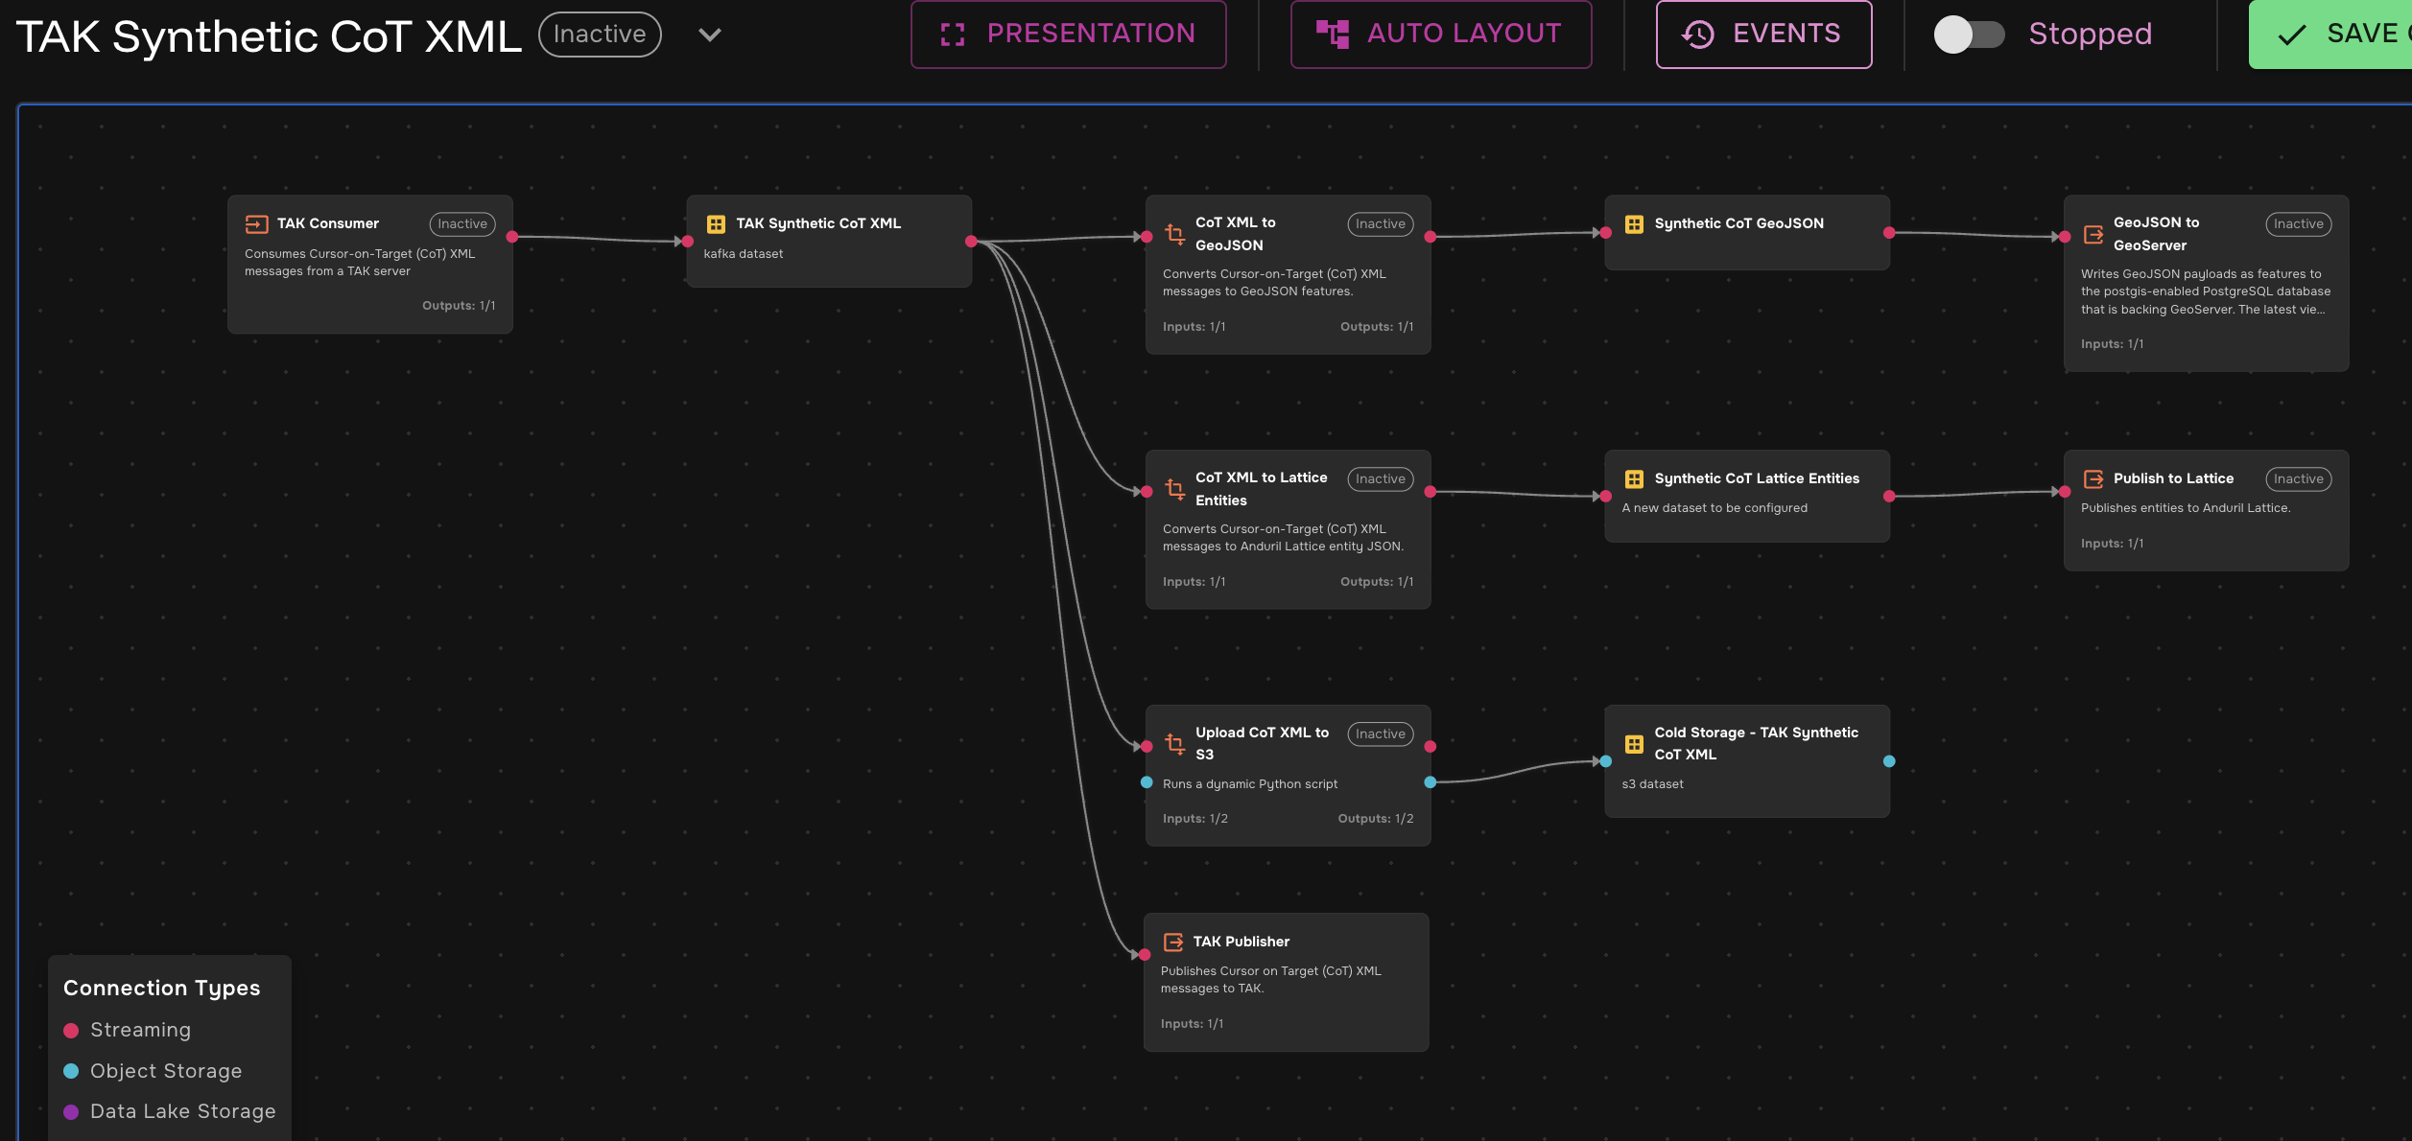This screenshot has width=2412, height=1141.
Task: Click 'Publishes entities to Anduril Lattice.' text
Action: click(2186, 508)
